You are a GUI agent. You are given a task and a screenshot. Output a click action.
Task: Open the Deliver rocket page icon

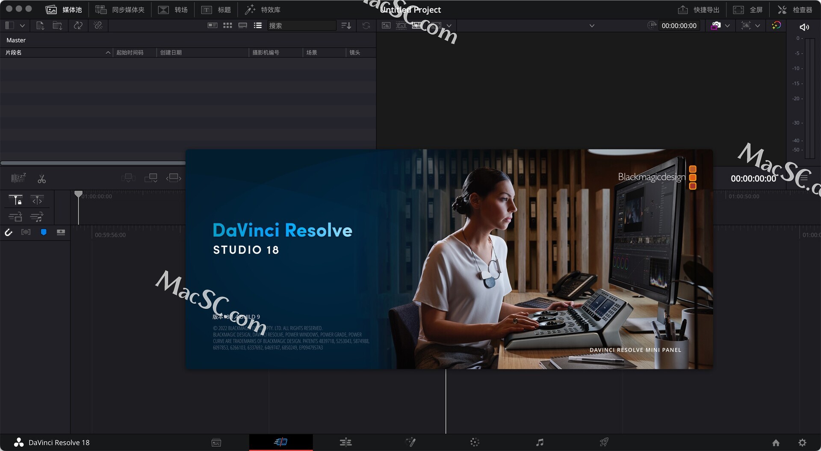604,442
